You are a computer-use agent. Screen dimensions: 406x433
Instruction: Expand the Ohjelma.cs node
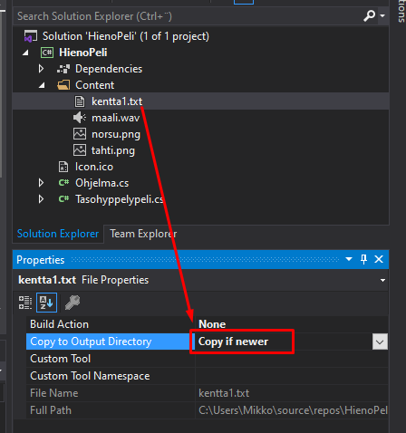pyautogui.click(x=42, y=183)
